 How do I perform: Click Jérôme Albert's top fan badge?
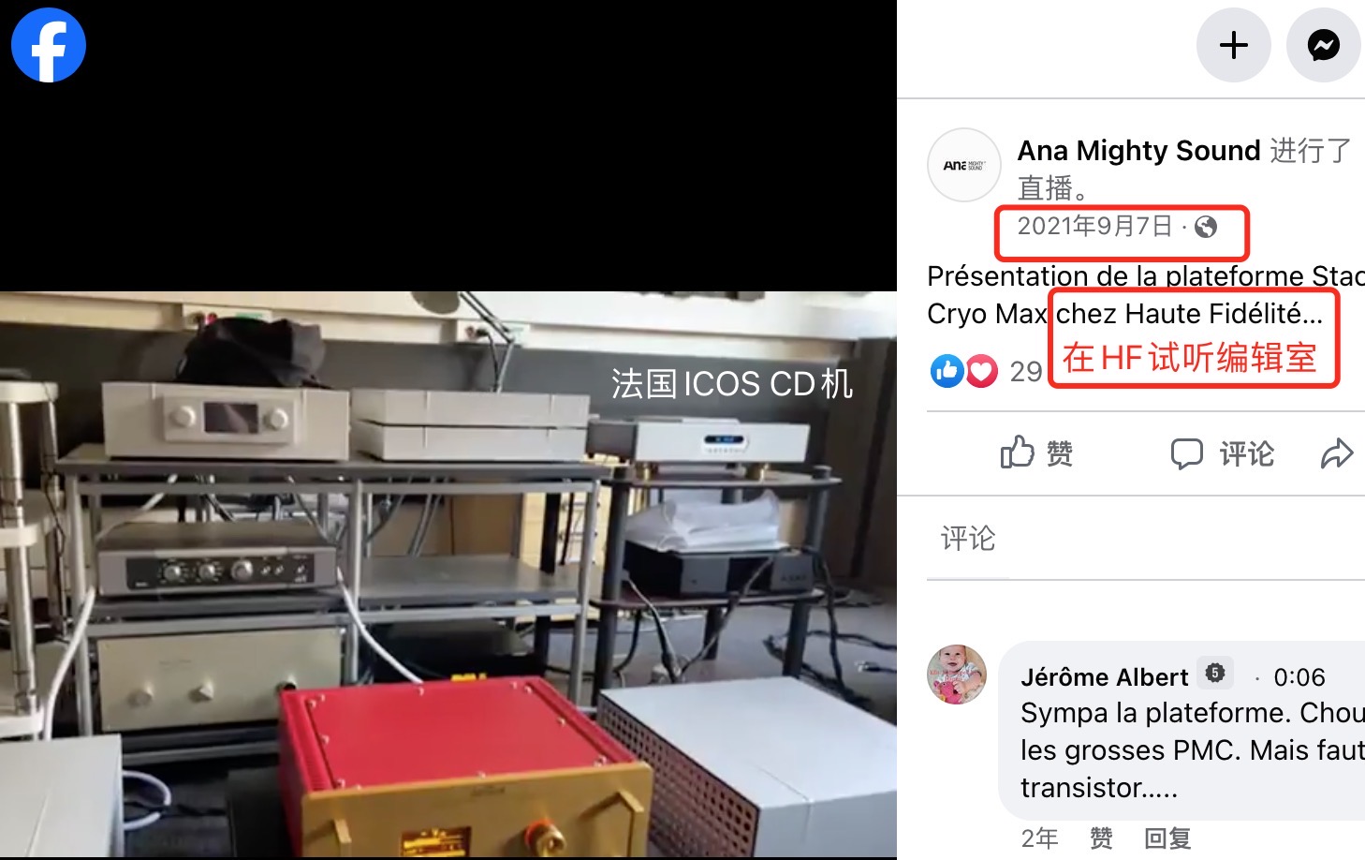(x=1215, y=673)
